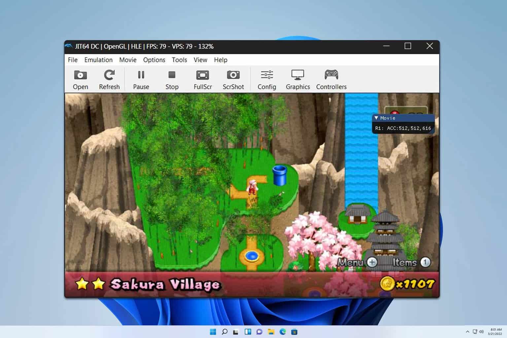
Task: Click the volume icon in system tray
Action: tap(481, 332)
